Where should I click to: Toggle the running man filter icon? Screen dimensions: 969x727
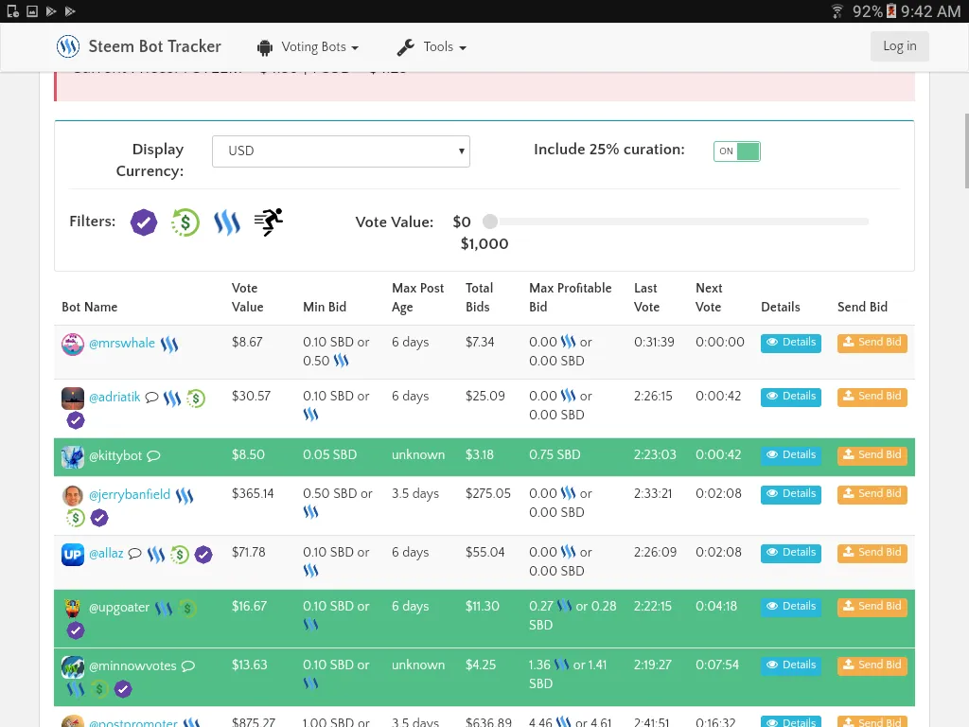269,222
